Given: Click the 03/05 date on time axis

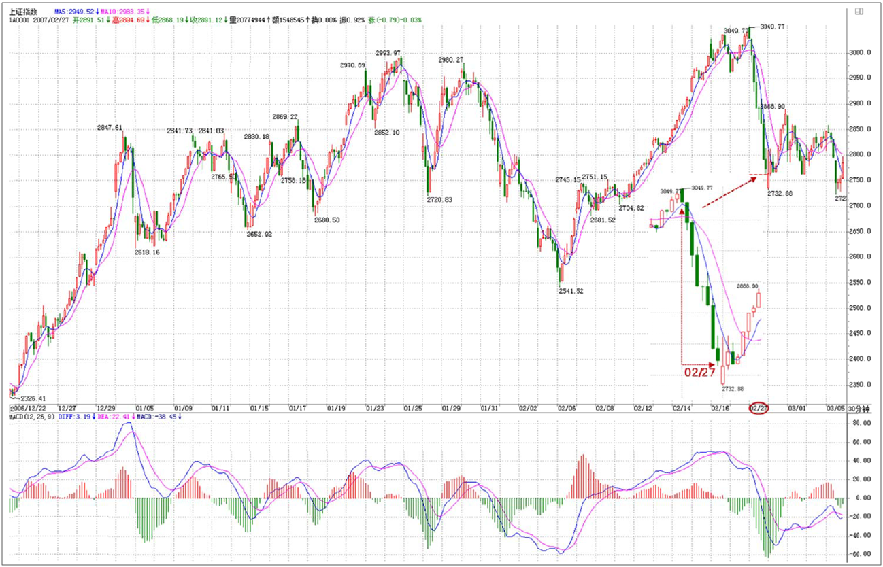Looking at the screenshot, I should point(835,409).
